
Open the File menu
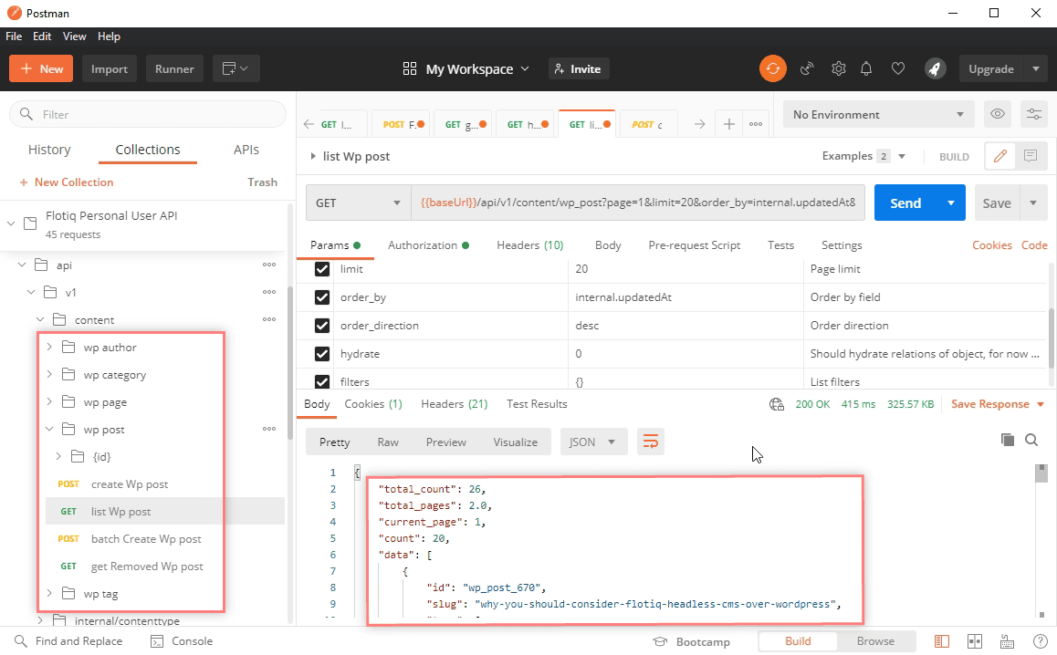pyautogui.click(x=14, y=36)
